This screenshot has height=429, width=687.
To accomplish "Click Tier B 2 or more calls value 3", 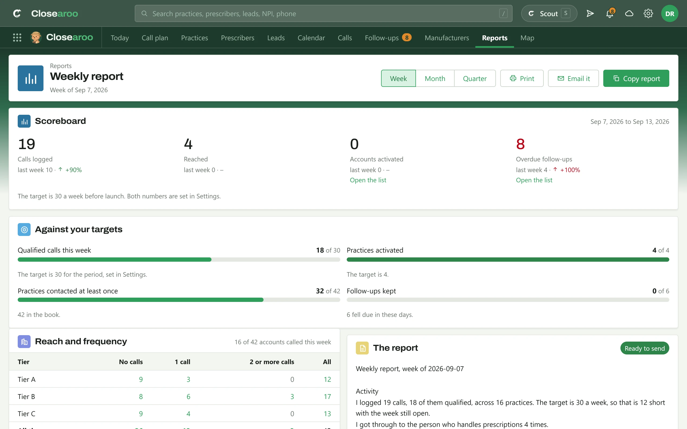I will [292, 396].
